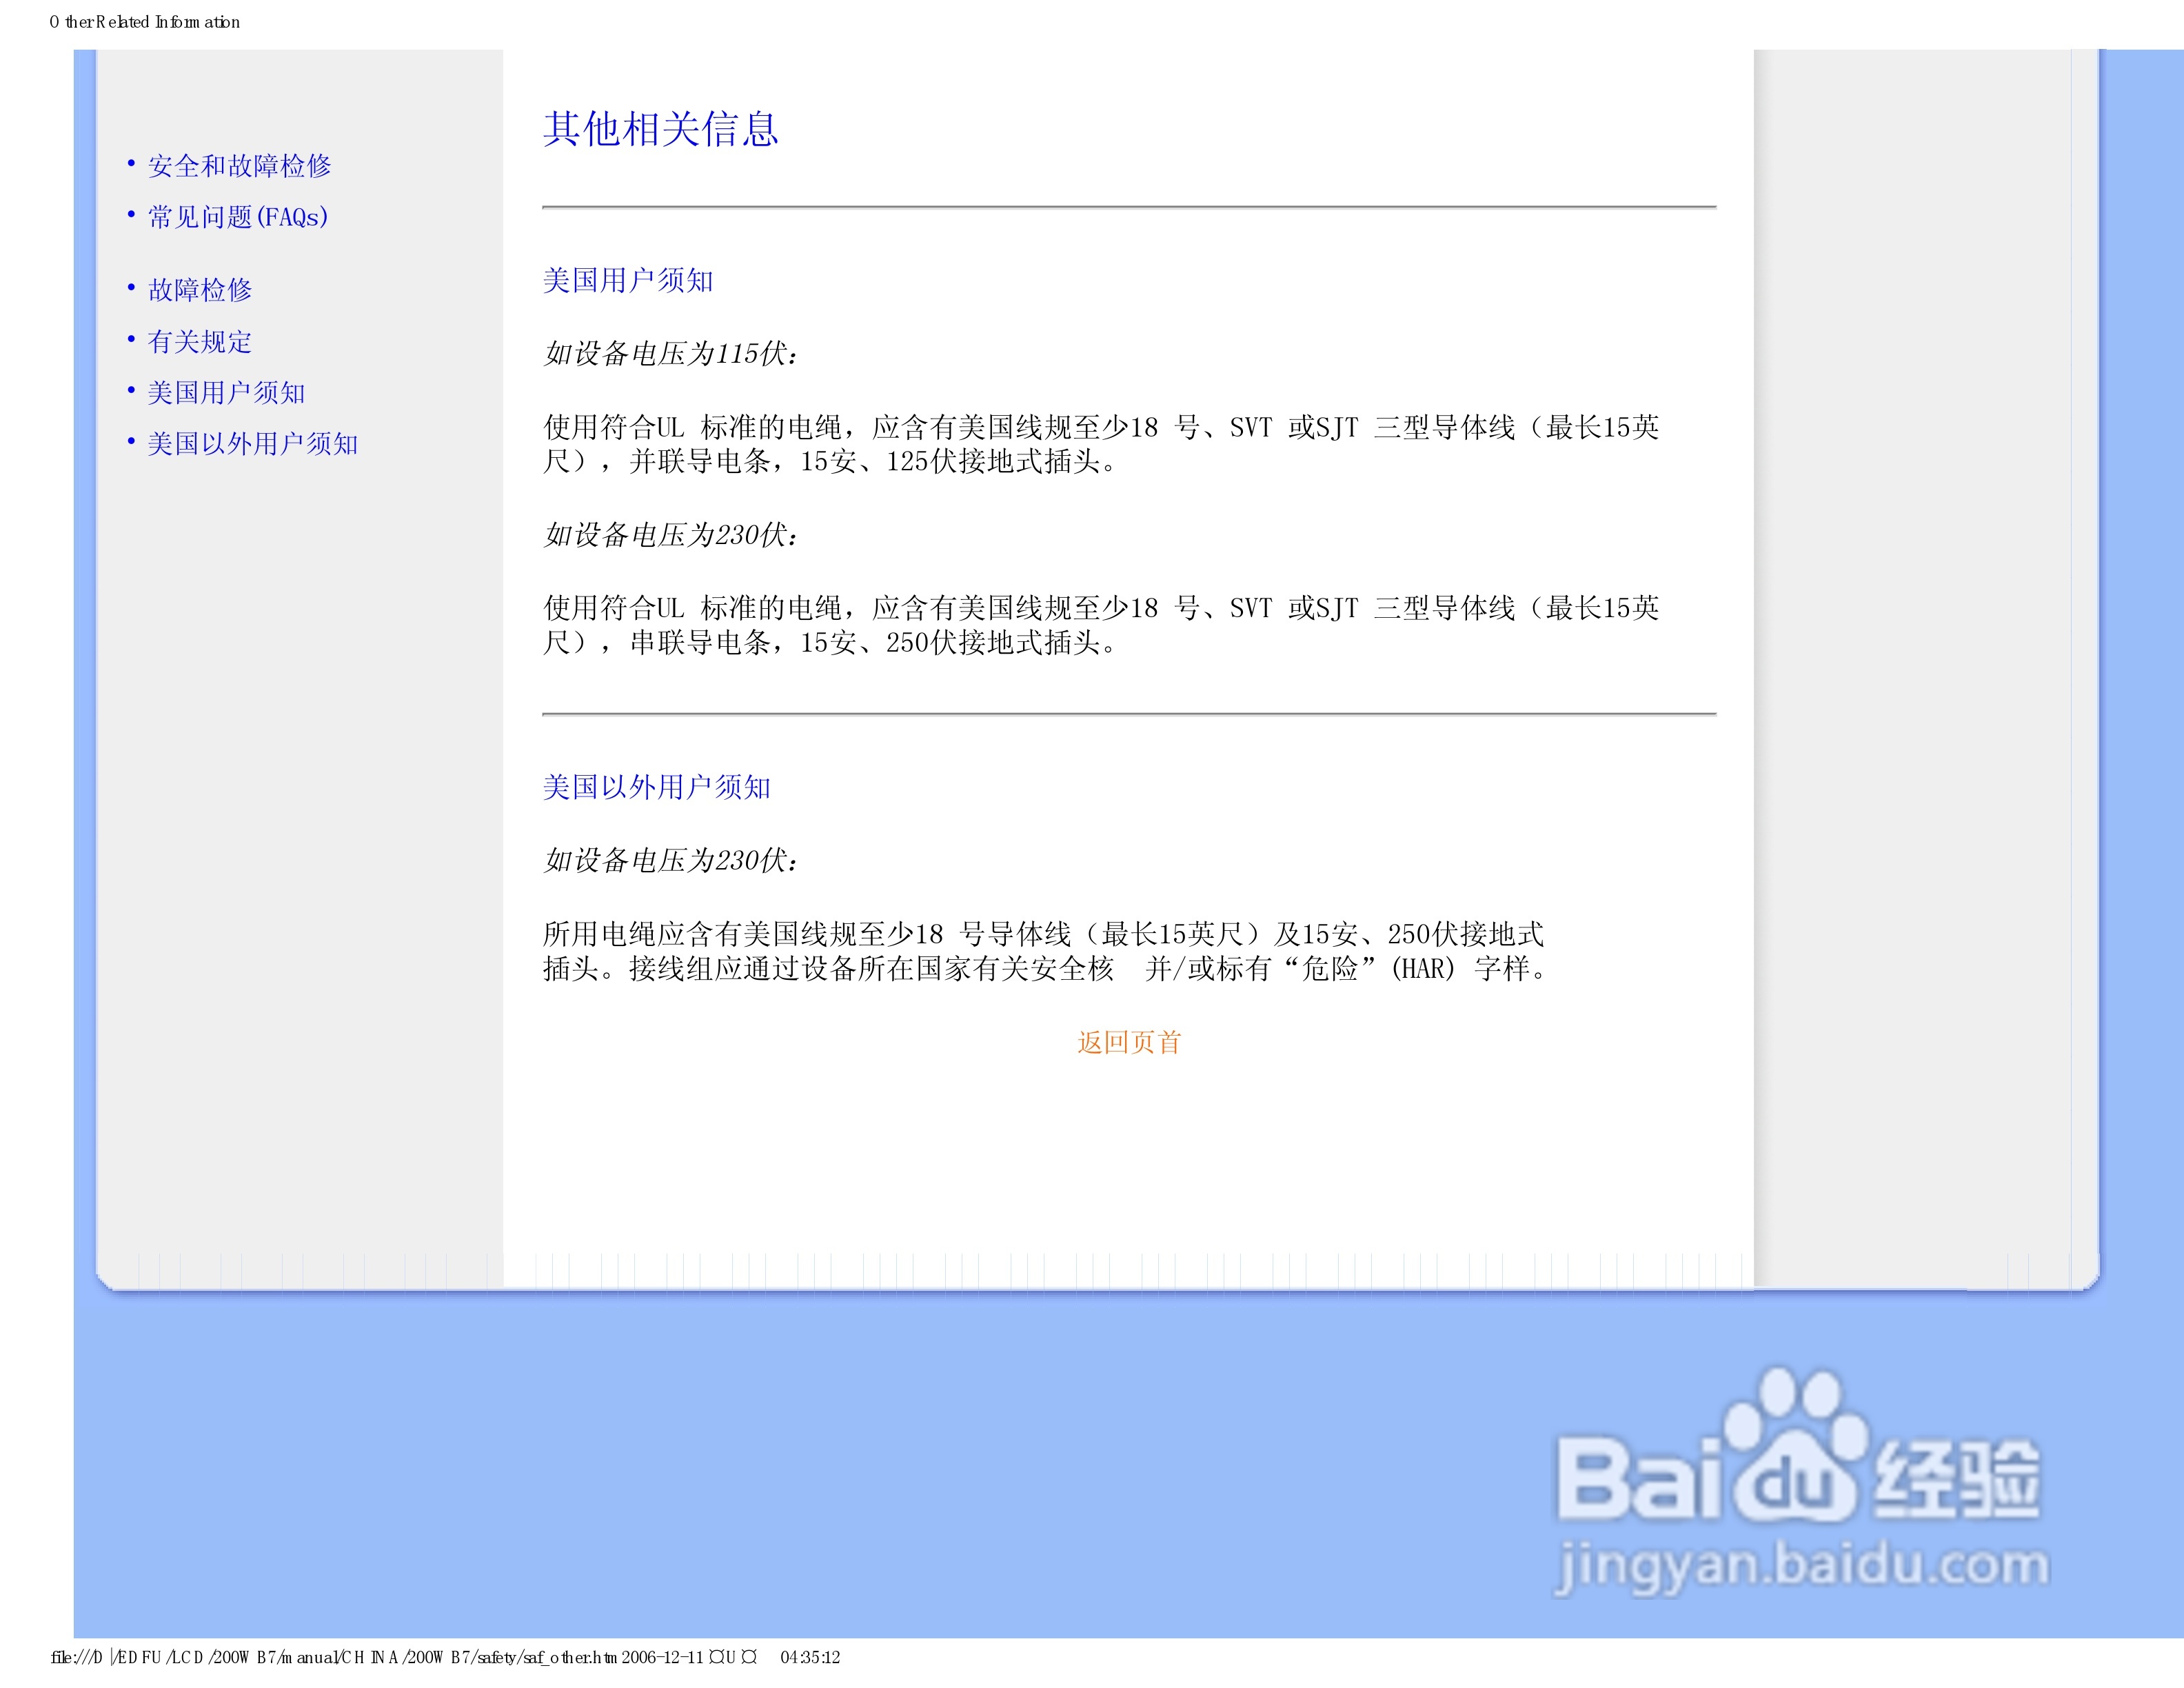Click the 04:35:12 timestamp in the footer

tap(810, 1657)
